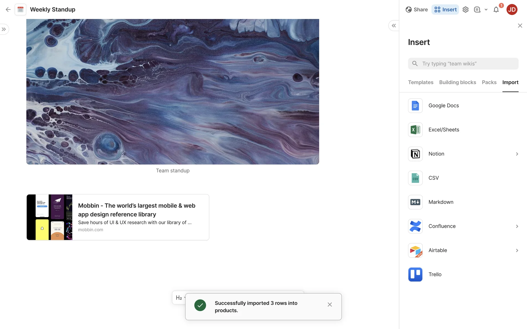
Task: Switch to the Building blocks tab
Action: pos(457,82)
